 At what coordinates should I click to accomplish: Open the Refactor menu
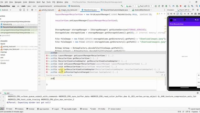coord(32,2)
